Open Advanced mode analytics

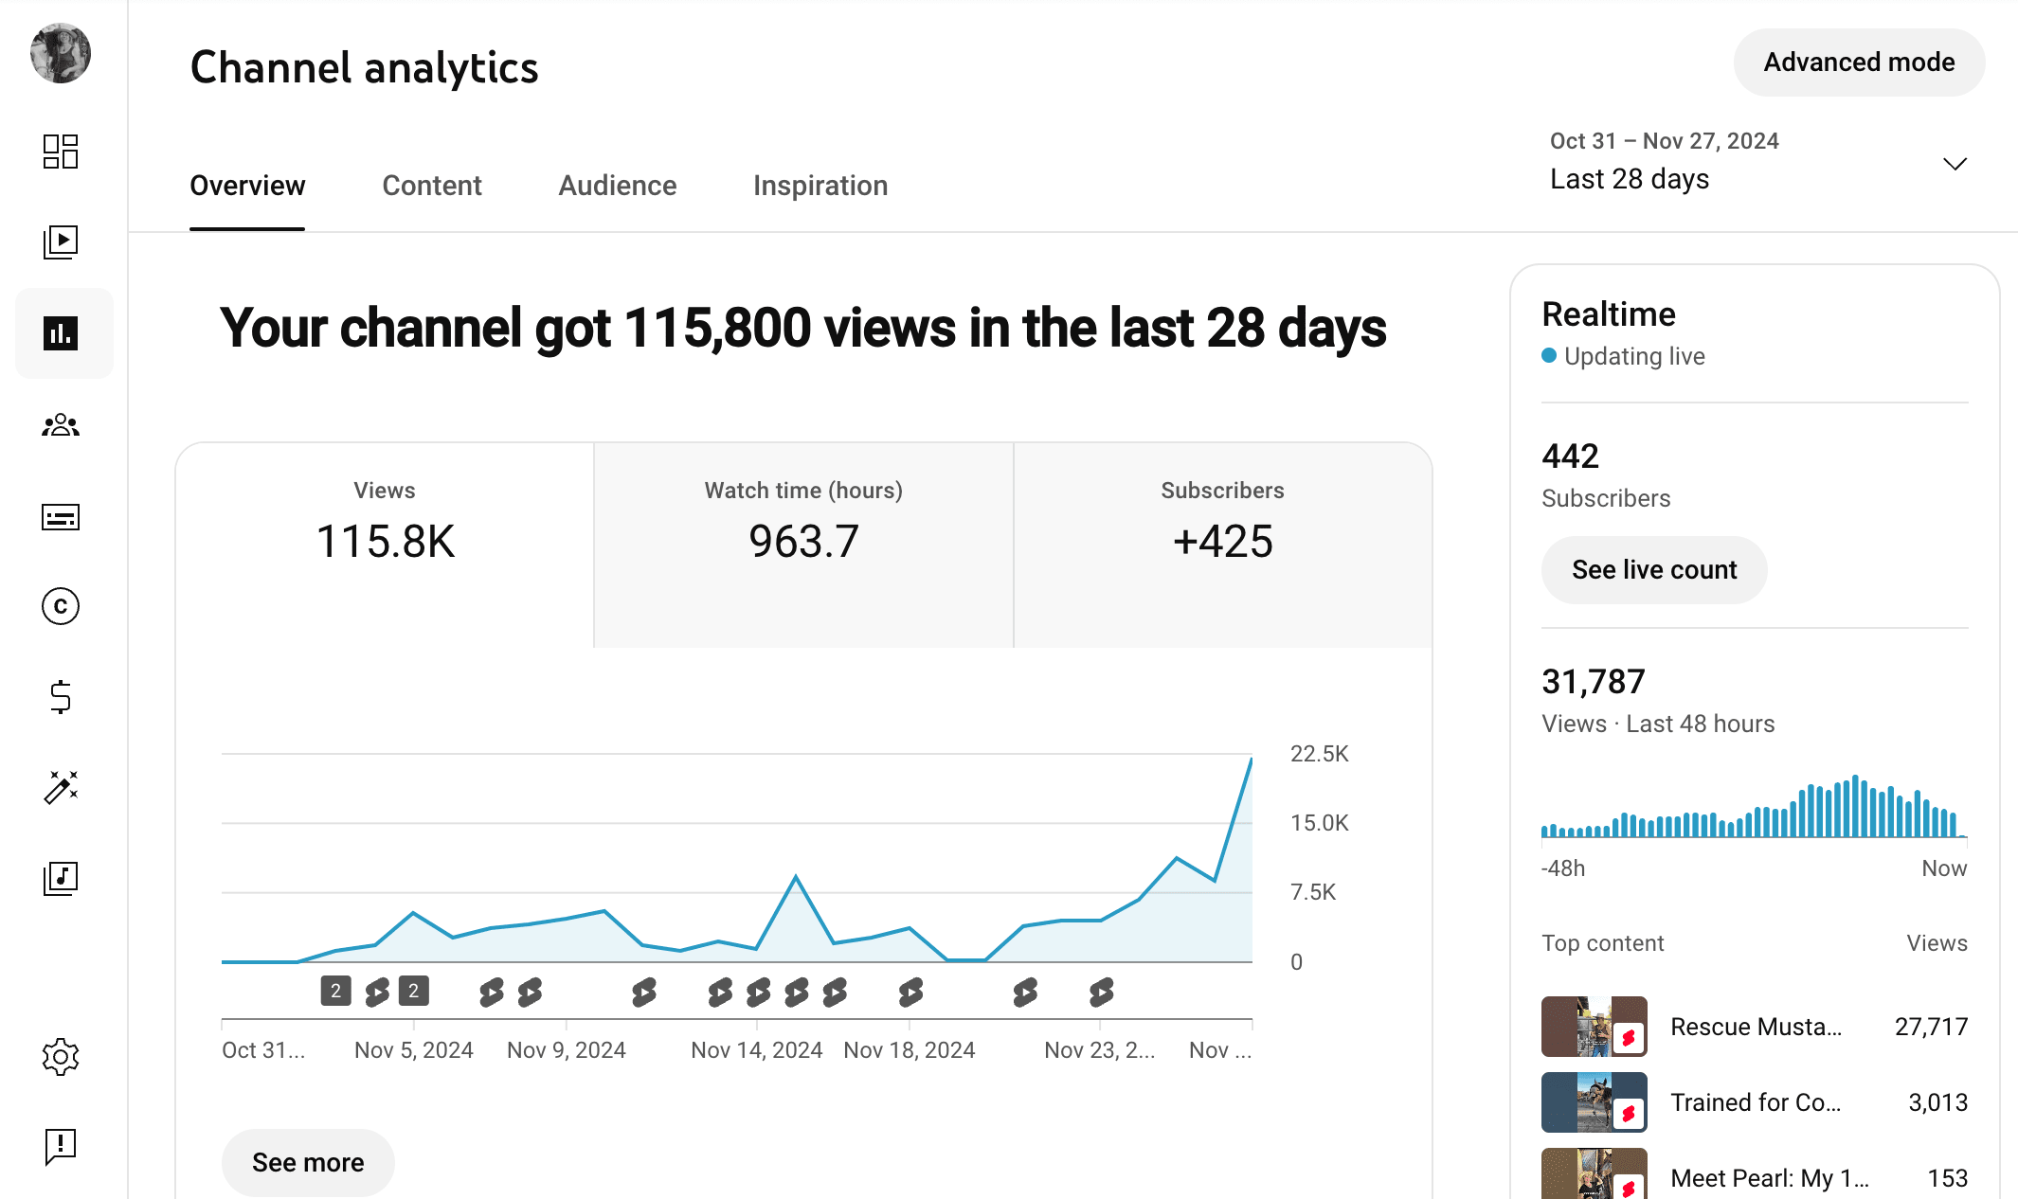coord(1858,63)
